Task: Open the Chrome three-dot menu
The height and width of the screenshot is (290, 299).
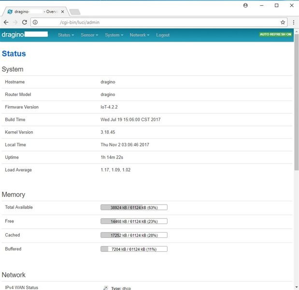Action: tap(294, 22)
